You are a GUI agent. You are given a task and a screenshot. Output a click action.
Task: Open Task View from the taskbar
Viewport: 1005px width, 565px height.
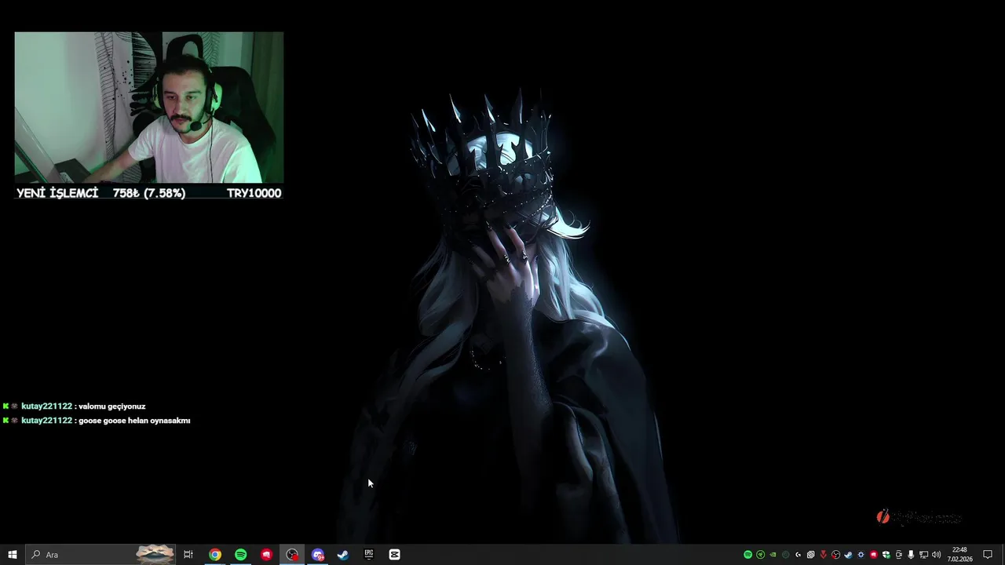pos(188,555)
